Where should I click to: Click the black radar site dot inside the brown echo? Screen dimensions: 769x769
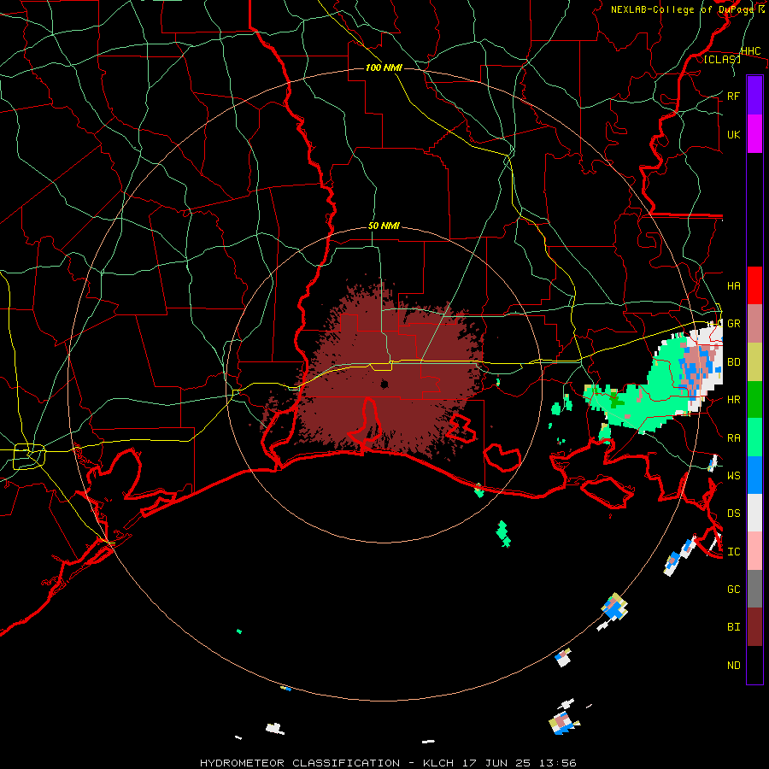[384, 384]
